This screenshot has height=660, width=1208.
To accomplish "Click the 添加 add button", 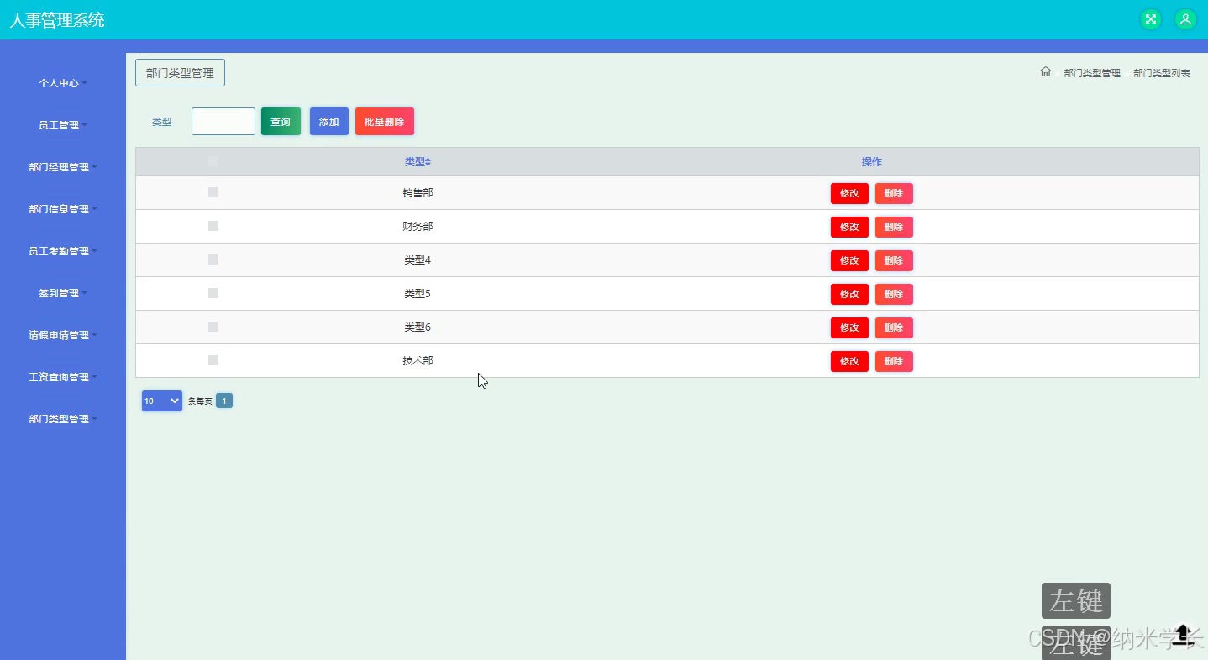I will point(329,122).
